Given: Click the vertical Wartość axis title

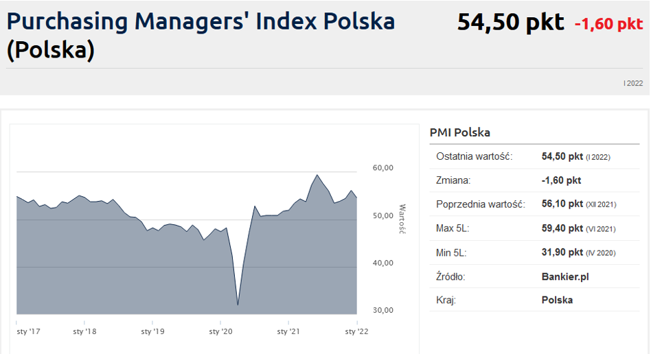Looking at the screenshot, I should 403,218.
